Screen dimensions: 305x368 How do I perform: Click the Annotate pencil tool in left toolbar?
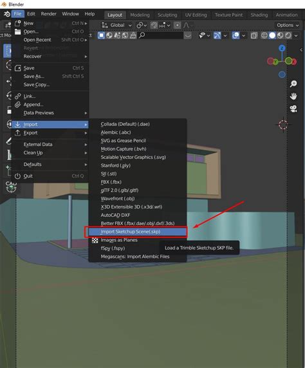tap(9, 141)
